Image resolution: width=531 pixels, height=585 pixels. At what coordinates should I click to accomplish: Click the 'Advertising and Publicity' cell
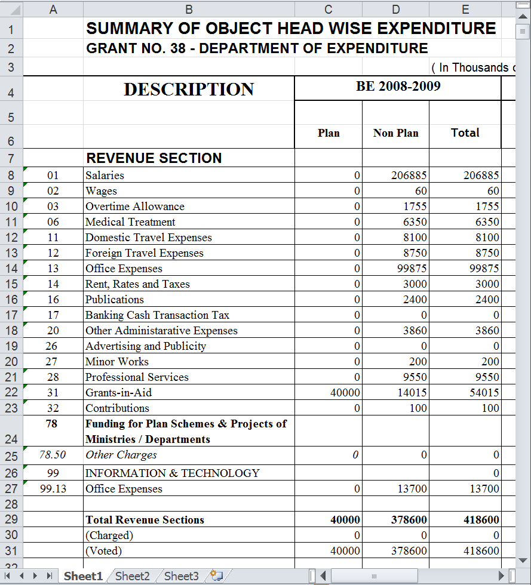189,346
